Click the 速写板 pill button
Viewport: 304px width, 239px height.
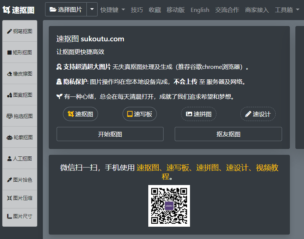click(x=140, y=114)
